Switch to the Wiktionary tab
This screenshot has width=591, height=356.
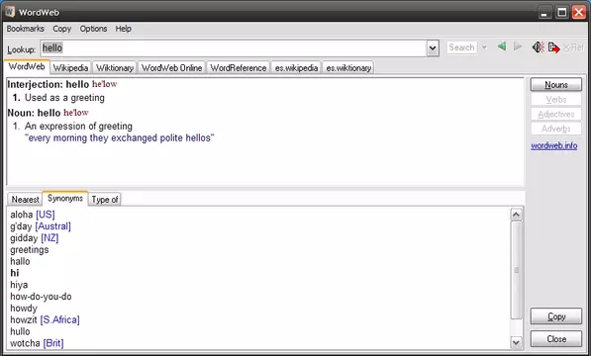[115, 67]
